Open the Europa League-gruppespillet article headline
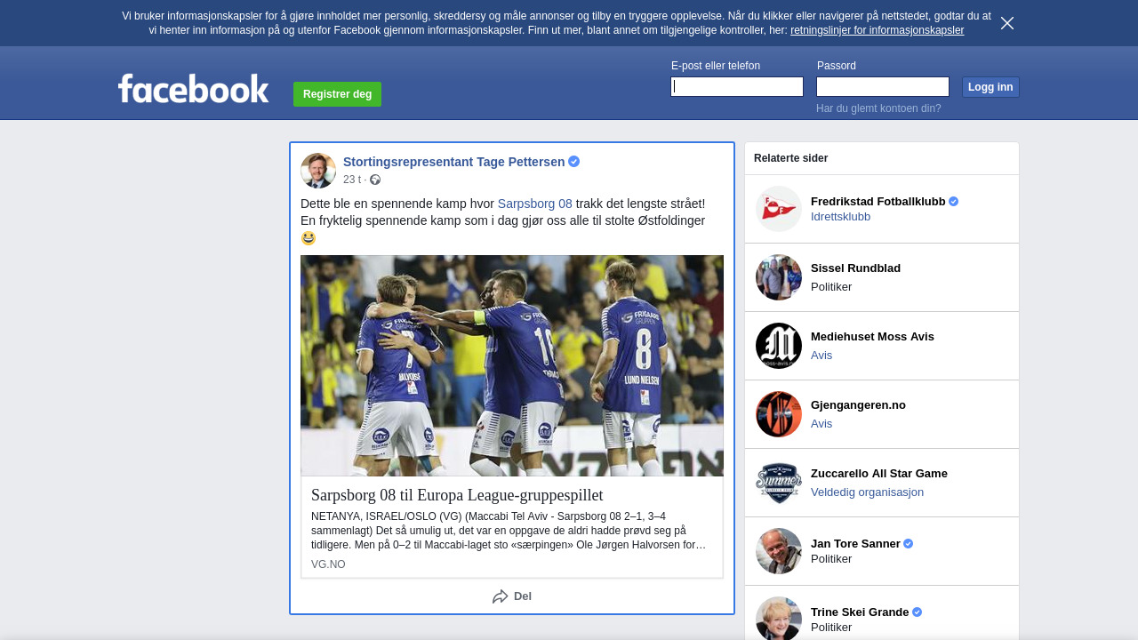Screen dimensions: 1138x640 click(457, 495)
